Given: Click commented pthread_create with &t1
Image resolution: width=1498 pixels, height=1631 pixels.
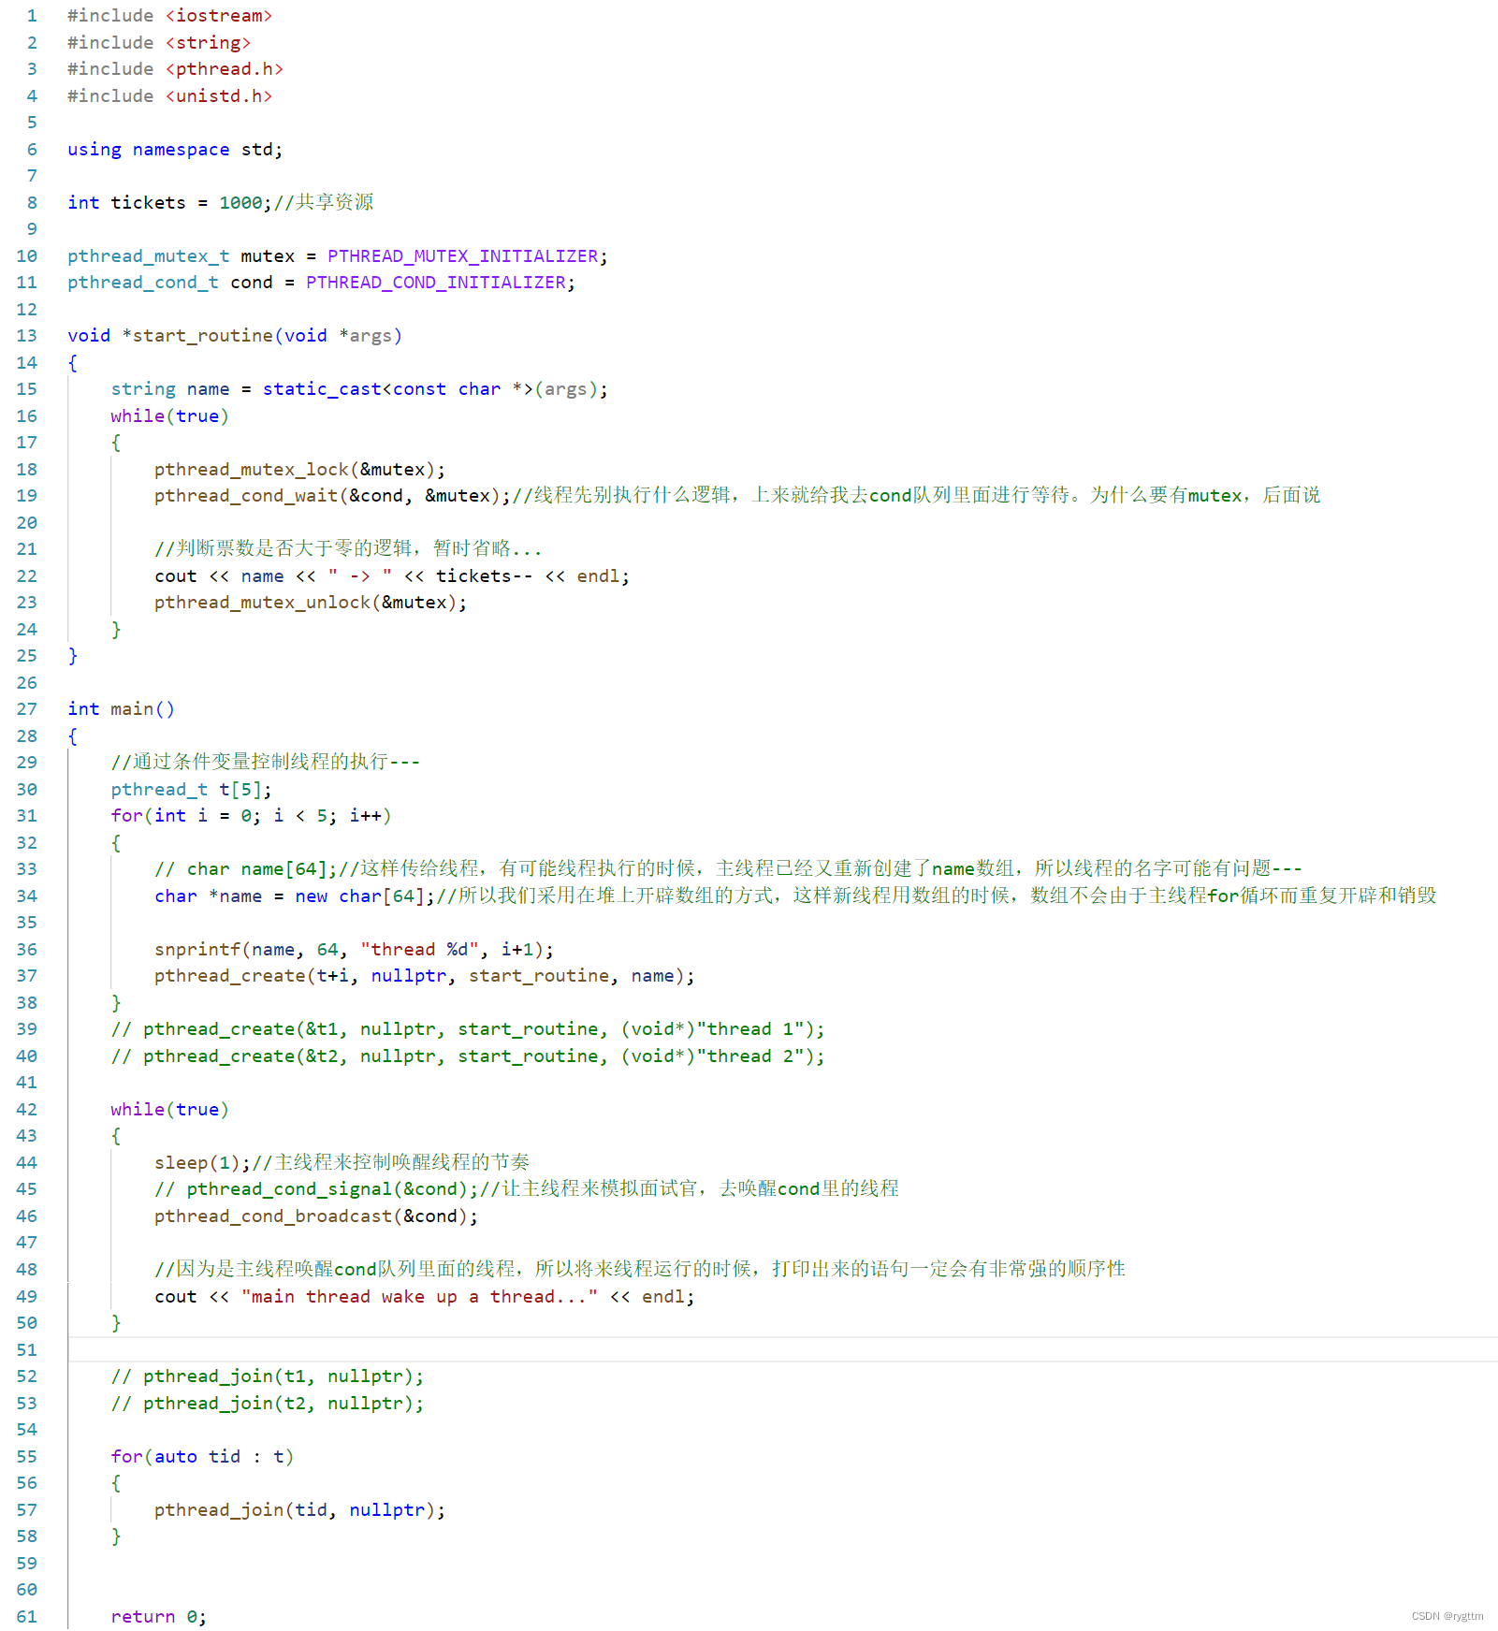Looking at the screenshot, I should click(x=468, y=1029).
